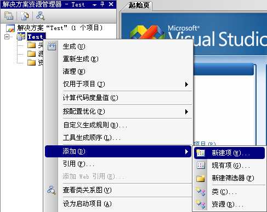Image resolution: width=267 pixels, height=212 pixels.
Task: Select the 解决方案 "Test" solution node
Action: coord(60,28)
